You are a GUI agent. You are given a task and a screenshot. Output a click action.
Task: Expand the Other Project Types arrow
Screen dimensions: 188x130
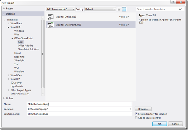click(x=9, y=90)
